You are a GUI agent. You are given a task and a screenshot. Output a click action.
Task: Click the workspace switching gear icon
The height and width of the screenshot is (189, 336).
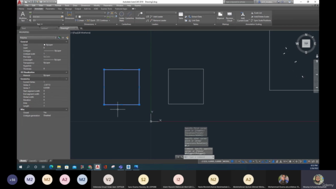(x=290, y=161)
